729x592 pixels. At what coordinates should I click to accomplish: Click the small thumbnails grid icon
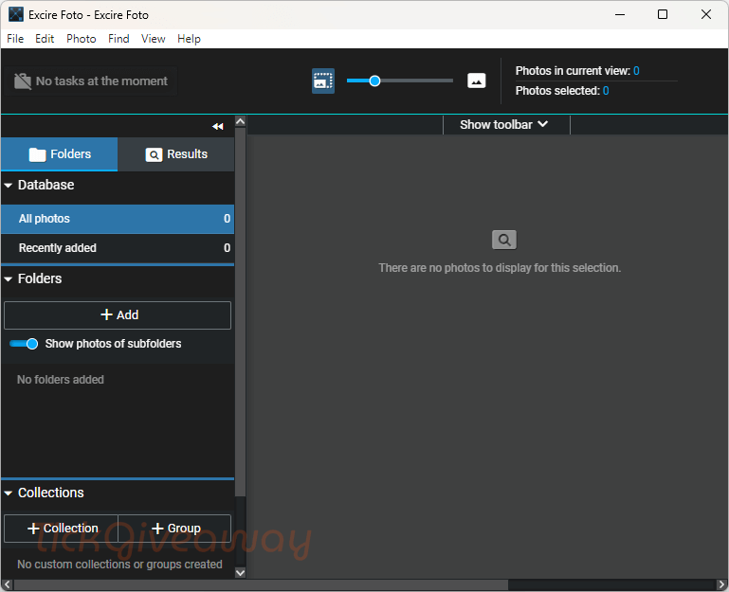coord(323,81)
